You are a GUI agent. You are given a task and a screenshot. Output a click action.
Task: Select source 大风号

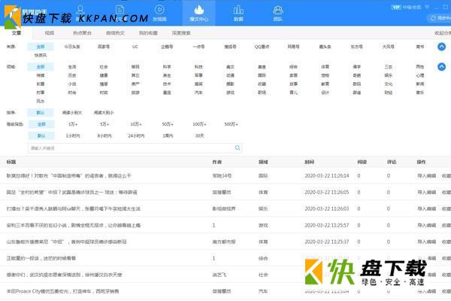[389, 47]
